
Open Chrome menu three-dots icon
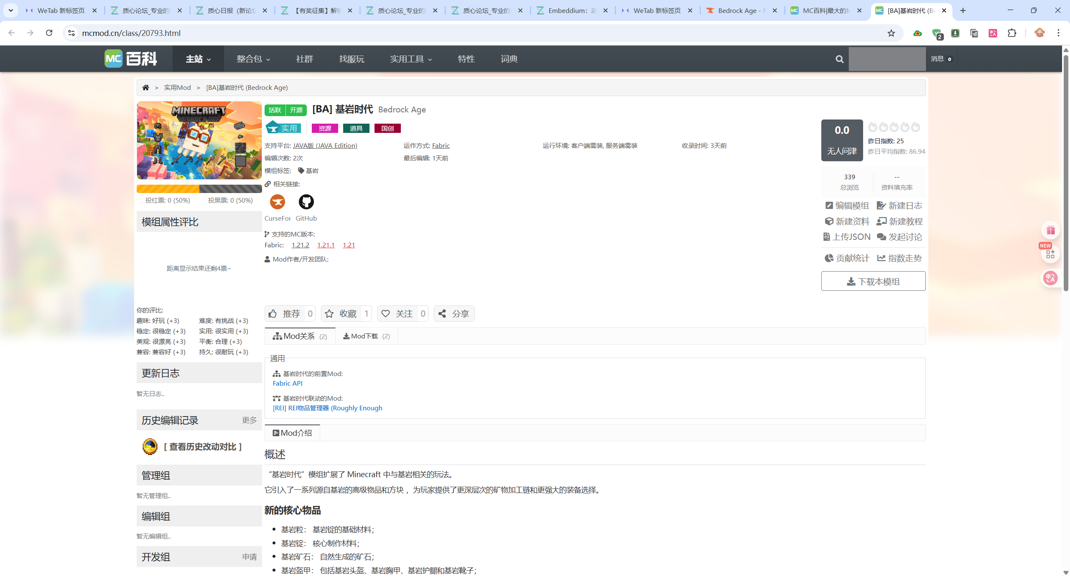tap(1059, 33)
